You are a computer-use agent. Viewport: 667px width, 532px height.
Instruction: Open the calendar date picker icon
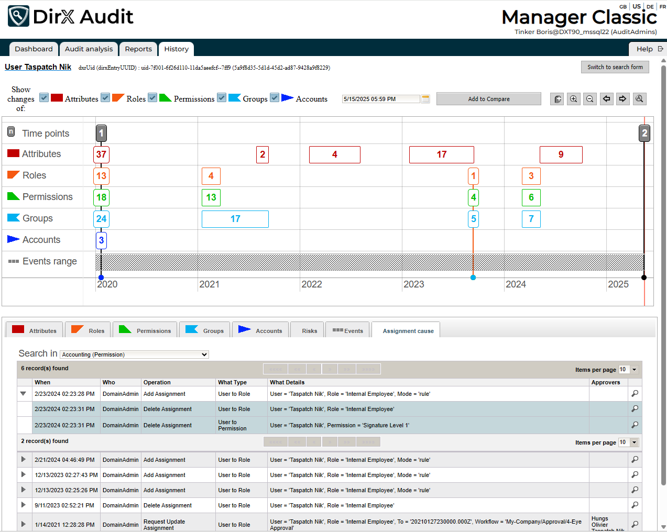click(425, 99)
